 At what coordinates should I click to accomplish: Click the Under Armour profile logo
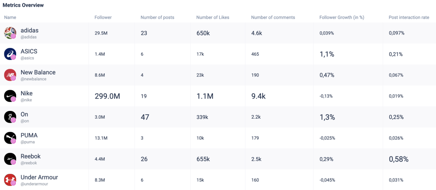10,180
